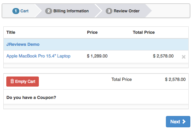Open the JReviews Demo link

coord(23,44)
